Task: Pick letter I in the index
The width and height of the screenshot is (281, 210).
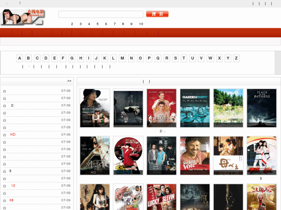Action: [x=89, y=58]
